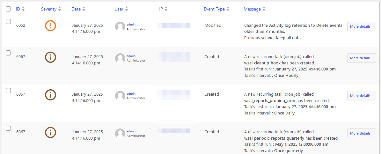Click the info severity icon in wsal_cleanup_hook row

pyautogui.click(x=50, y=57)
